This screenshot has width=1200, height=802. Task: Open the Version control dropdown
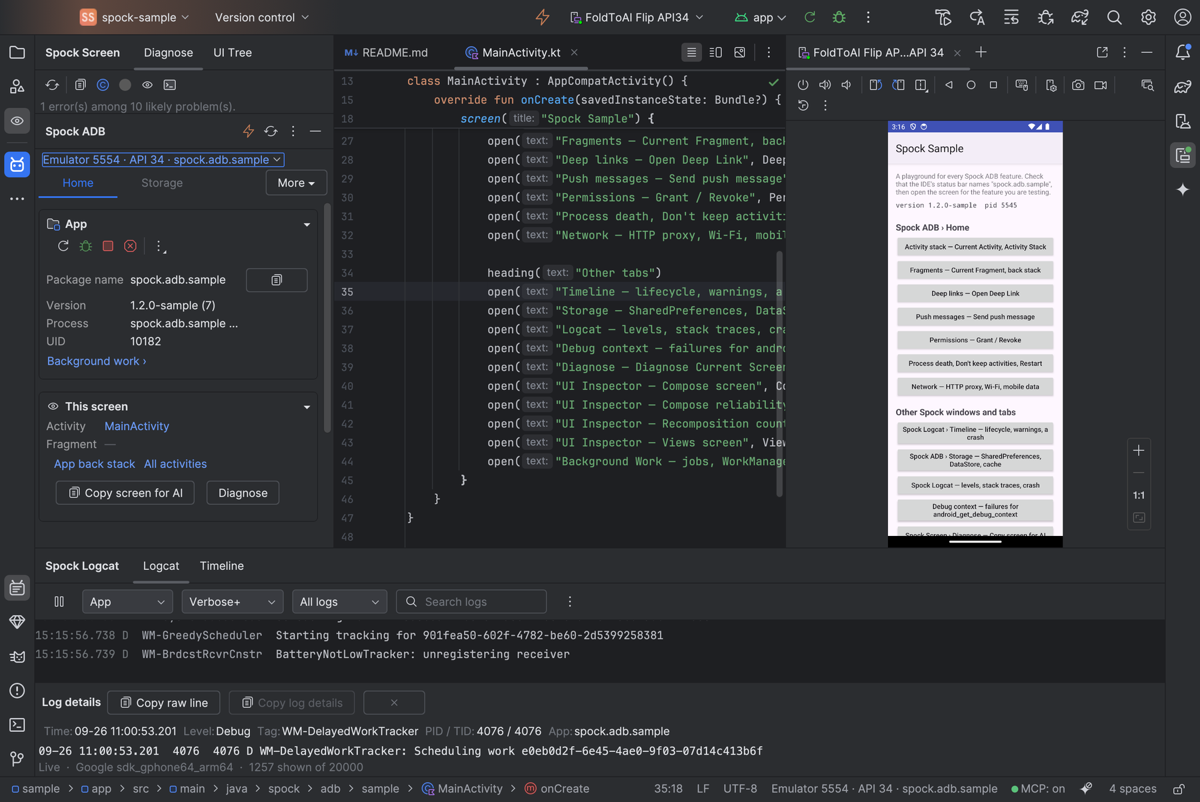click(x=262, y=17)
